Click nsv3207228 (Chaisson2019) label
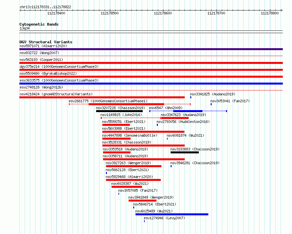 [x=120, y=108]
